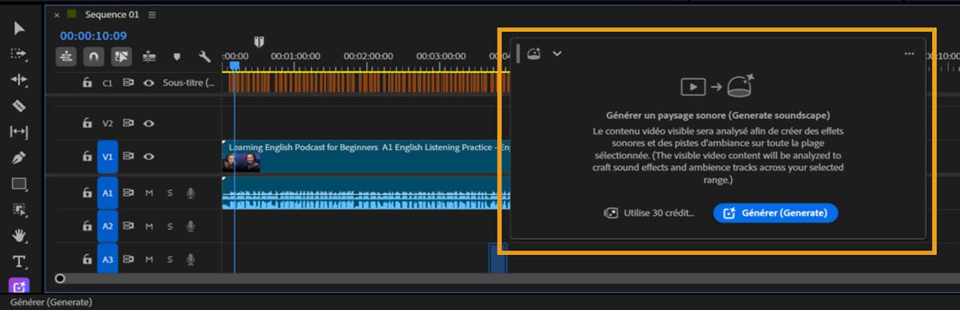960x310 pixels.
Task: Toggle A1 track targeting button
Action: (107, 193)
